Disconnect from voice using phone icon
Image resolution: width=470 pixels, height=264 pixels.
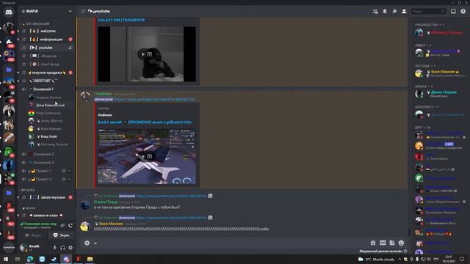click(70, 225)
